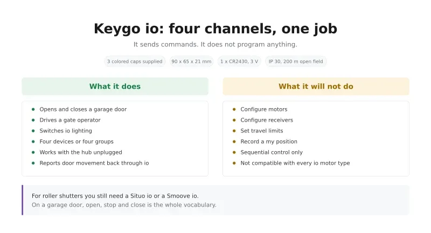Image resolution: width=431 pixels, height=233 pixels.
Task: Click the '1 x CR2430, 3 V' pill
Action: pos(239,61)
